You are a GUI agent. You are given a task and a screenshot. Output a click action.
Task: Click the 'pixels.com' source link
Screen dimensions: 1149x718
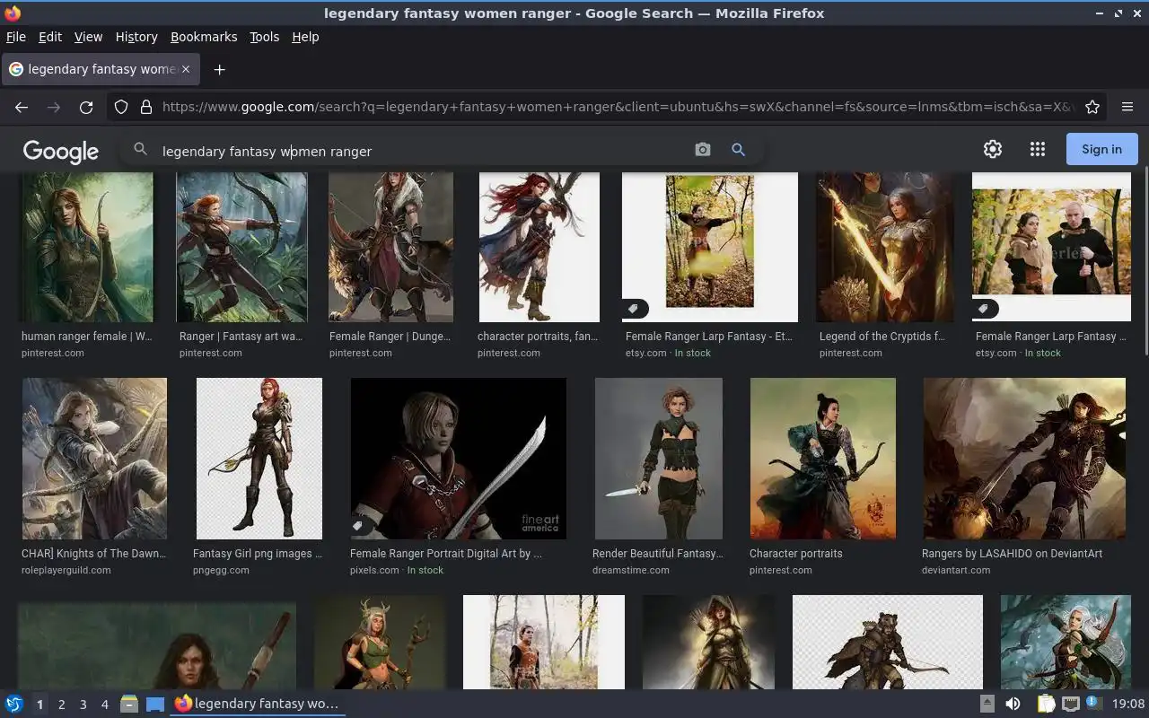[374, 570]
